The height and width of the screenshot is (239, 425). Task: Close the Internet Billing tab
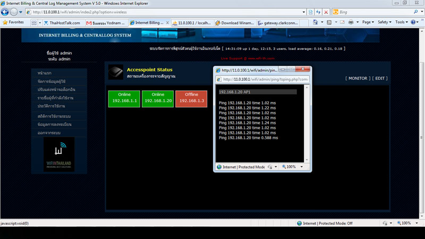pyautogui.click(x=167, y=23)
